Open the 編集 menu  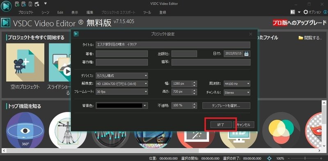pyautogui.click(x=90, y=12)
